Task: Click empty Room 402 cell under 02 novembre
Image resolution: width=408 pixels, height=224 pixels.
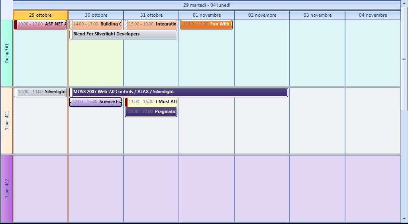Action: pos(262,189)
